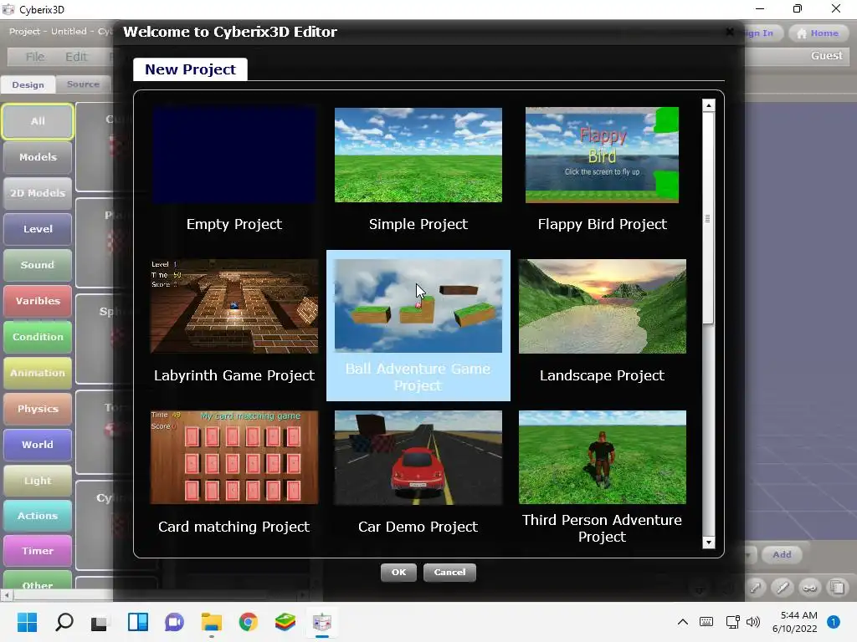Select the Condition category button
Image resolution: width=857 pixels, height=642 pixels.
(38, 337)
